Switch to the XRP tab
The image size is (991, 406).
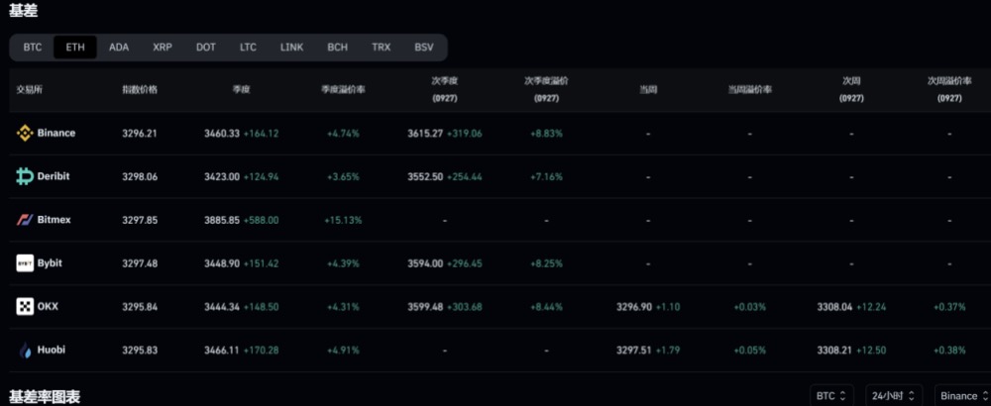[163, 47]
